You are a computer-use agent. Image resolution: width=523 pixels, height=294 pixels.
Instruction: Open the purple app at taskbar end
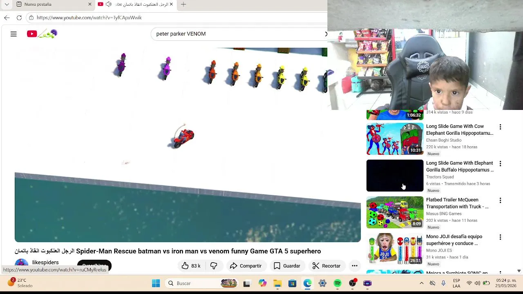click(x=367, y=283)
